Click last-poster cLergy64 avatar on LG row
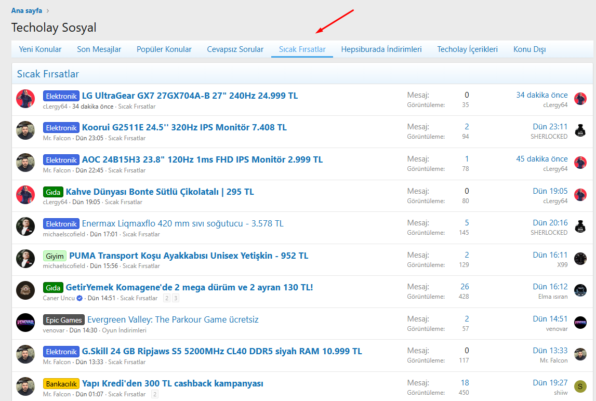Viewport: 596px width, 401px height. (x=580, y=99)
